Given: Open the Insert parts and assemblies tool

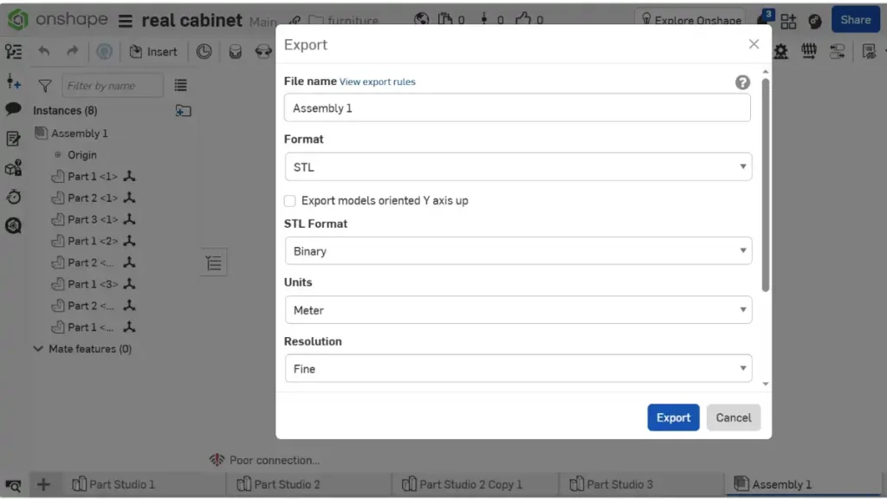Looking at the screenshot, I should [153, 51].
